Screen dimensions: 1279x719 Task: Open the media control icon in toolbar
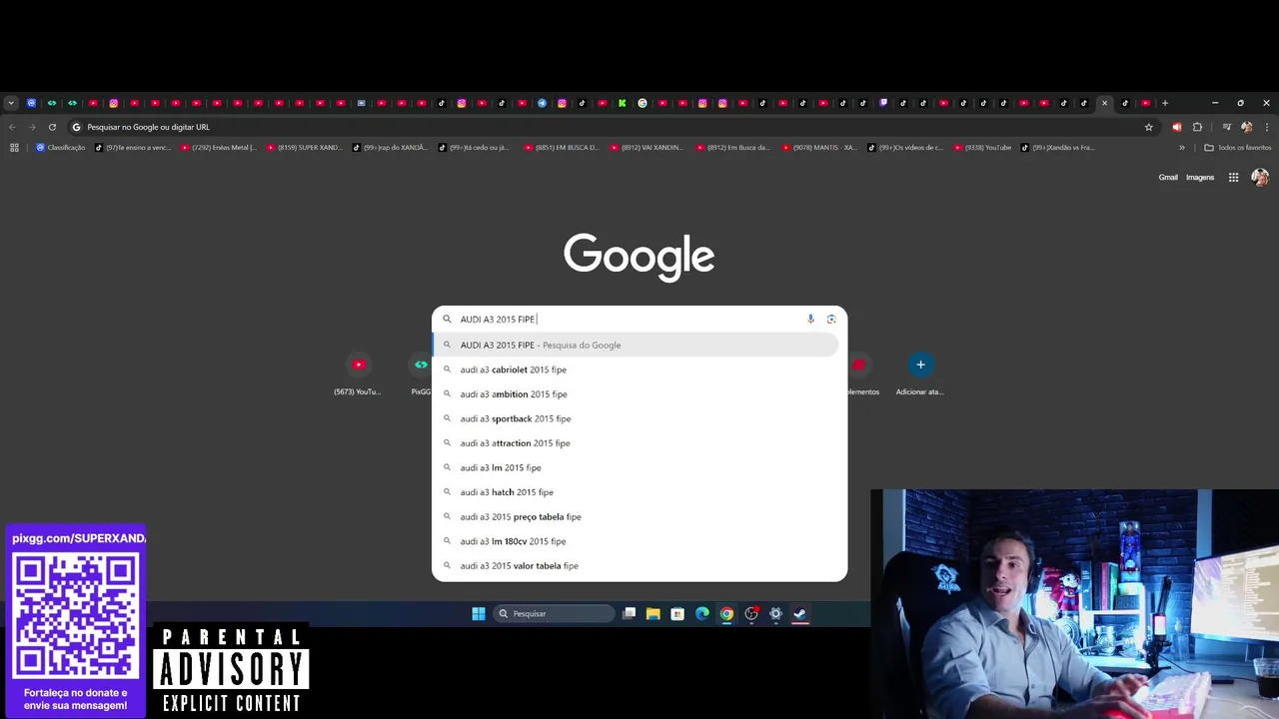point(1227,127)
